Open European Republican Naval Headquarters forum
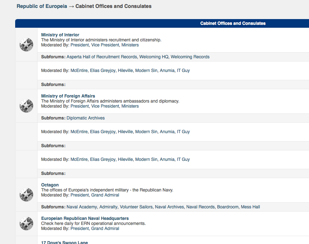 click(85, 218)
